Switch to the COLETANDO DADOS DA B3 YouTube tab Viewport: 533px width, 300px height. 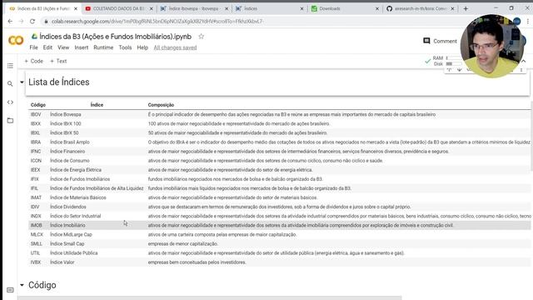coord(118,8)
